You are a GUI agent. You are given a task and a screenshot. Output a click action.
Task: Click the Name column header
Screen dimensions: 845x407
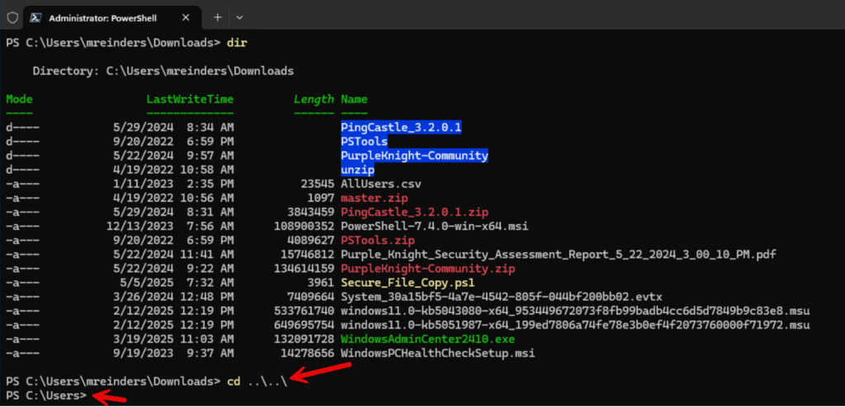tap(354, 99)
